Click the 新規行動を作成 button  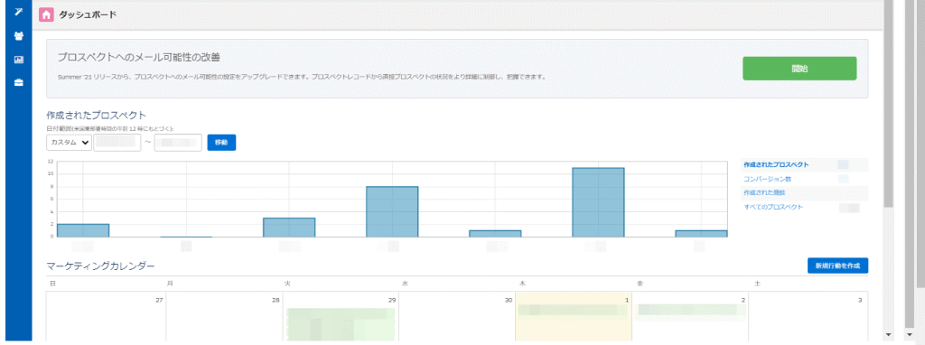[837, 266]
